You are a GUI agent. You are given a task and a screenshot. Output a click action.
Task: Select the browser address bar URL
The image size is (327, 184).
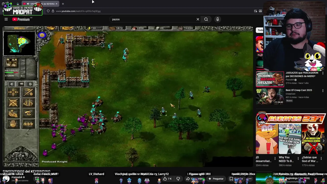(x=78, y=11)
